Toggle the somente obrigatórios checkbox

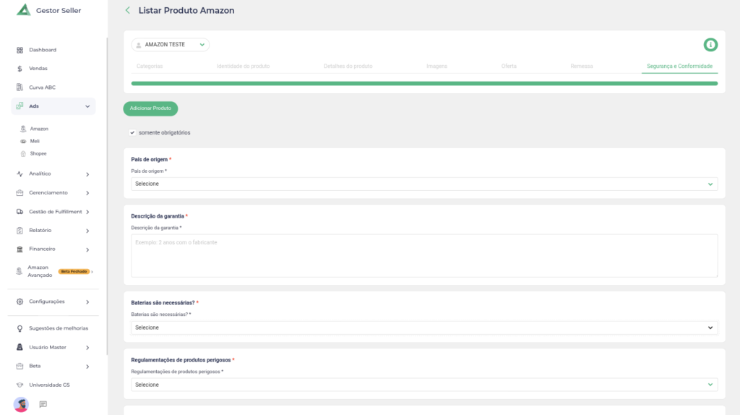tap(132, 132)
